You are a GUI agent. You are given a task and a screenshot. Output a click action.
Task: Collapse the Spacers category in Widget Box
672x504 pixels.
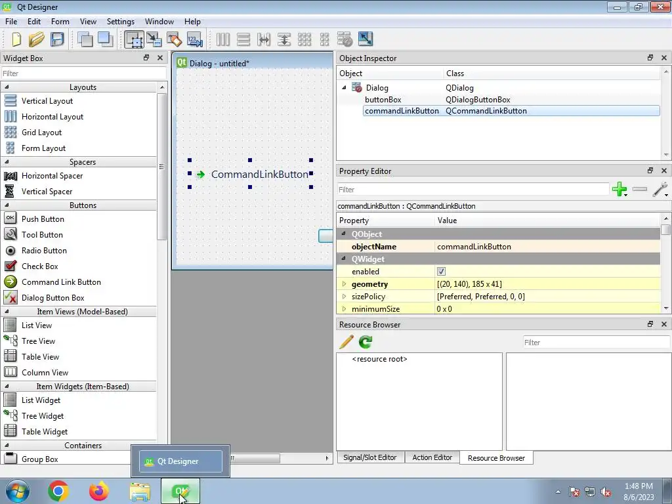7,162
